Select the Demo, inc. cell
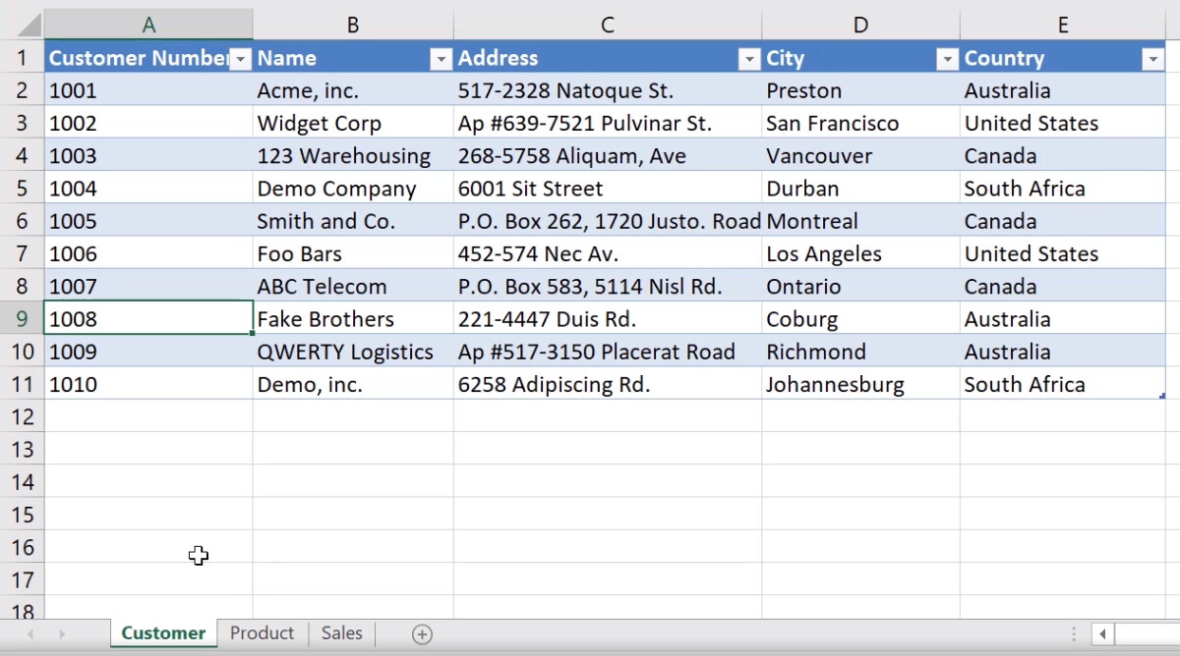Image resolution: width=1180 pixels, height=656 pixels. pos(353,384)
